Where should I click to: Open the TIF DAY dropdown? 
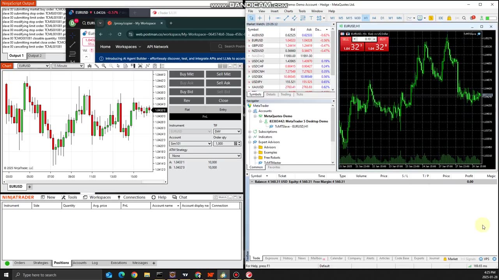[x=227, y=131]
